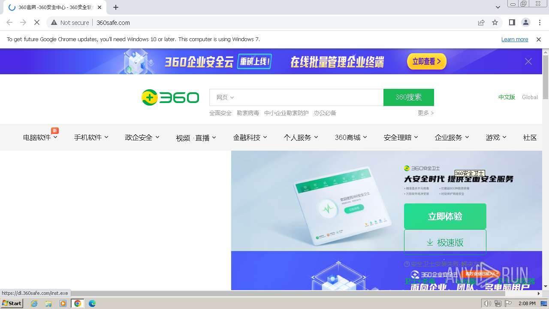The width and height of the screenshot is (549, 309).
Task: Bookmark this tab star icon
Action: tap(495, 23)
